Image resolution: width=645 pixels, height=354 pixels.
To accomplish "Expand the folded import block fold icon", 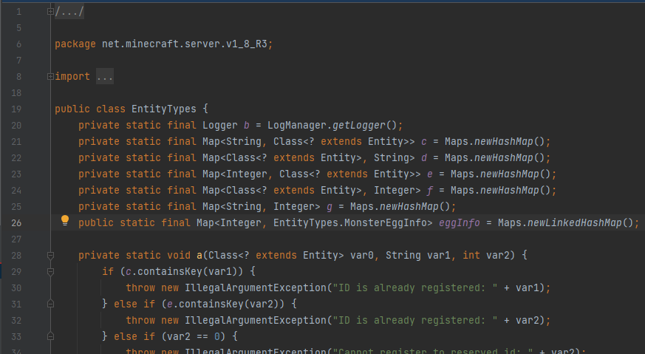I will tap(50, 76).
